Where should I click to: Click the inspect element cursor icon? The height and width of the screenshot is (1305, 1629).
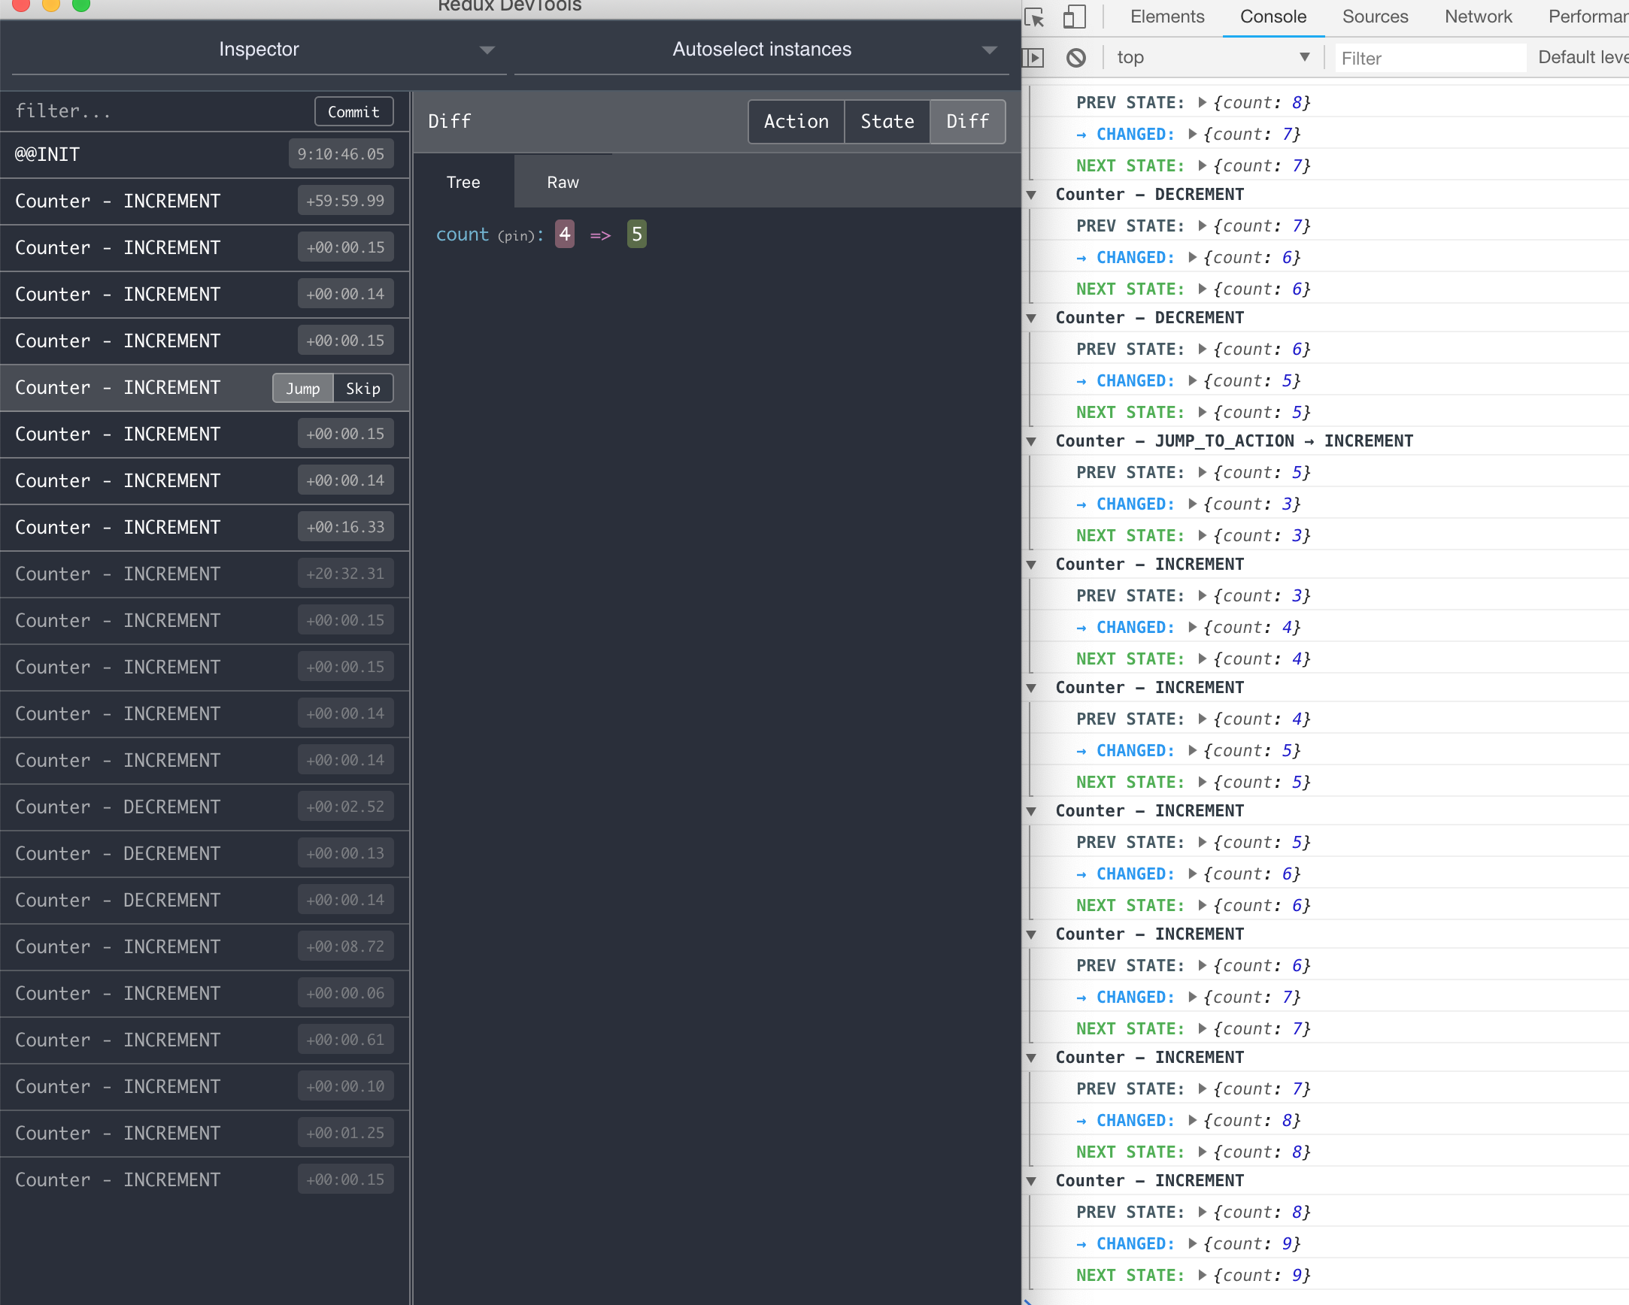point(1034,17)
